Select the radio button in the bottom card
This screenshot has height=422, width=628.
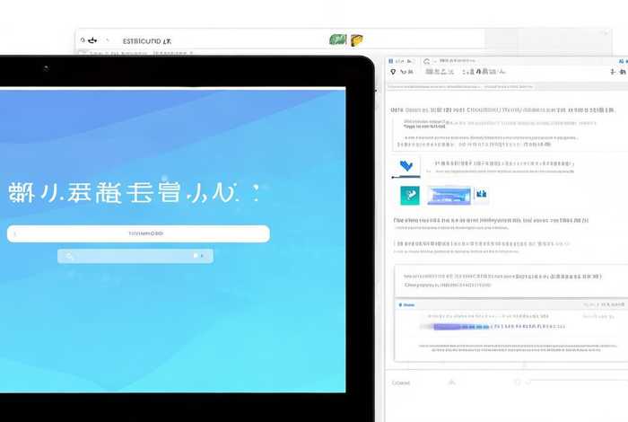401,305
